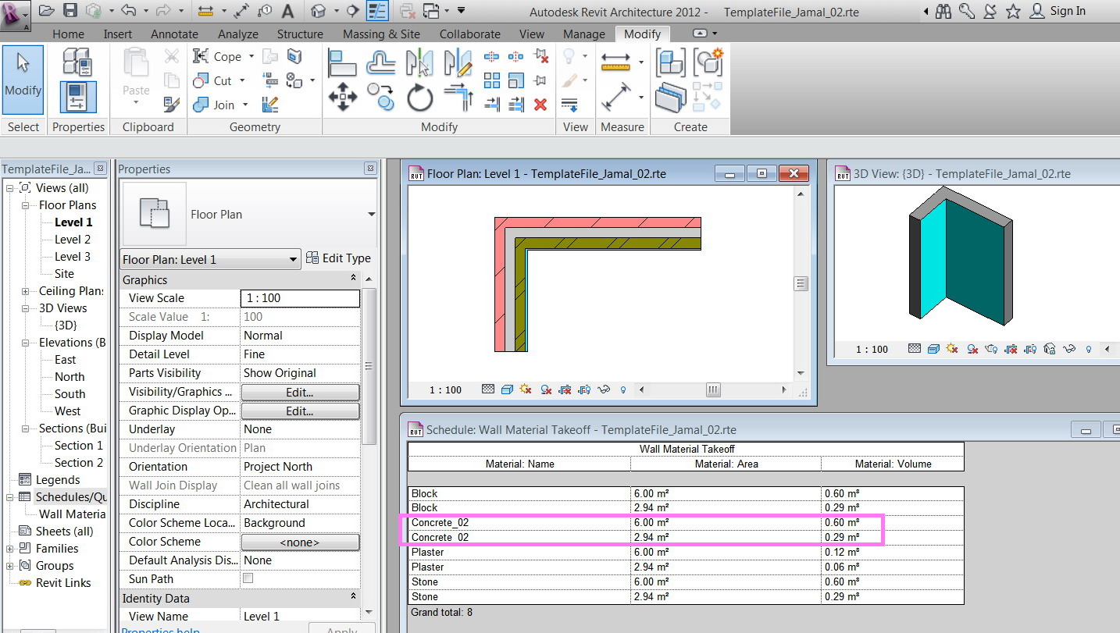Open the Collaborate ribbon tab
This screenshot has height=633, width=1120.
point(469,34)
